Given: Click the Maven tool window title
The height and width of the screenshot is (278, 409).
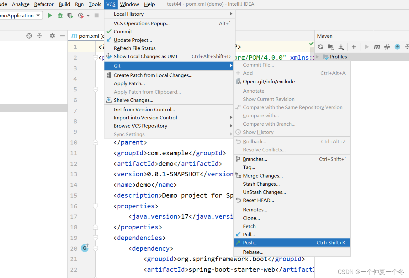Looking at the screenshot, I should pyautogui.click(x=325, y=36).
